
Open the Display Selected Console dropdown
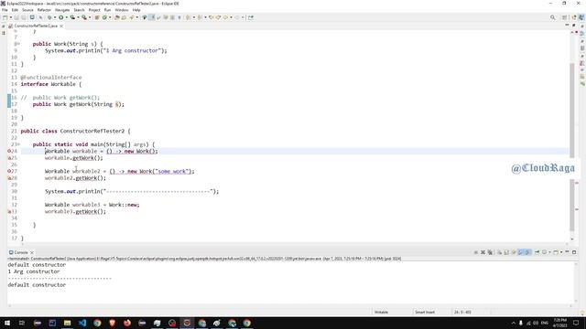click(x=549, y=252)
